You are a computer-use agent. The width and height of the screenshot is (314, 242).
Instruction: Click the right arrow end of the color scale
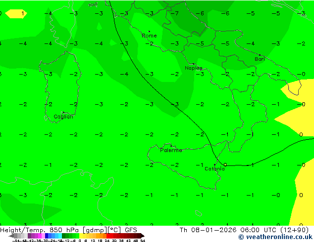pyautogui.click(x=142, y=236)
